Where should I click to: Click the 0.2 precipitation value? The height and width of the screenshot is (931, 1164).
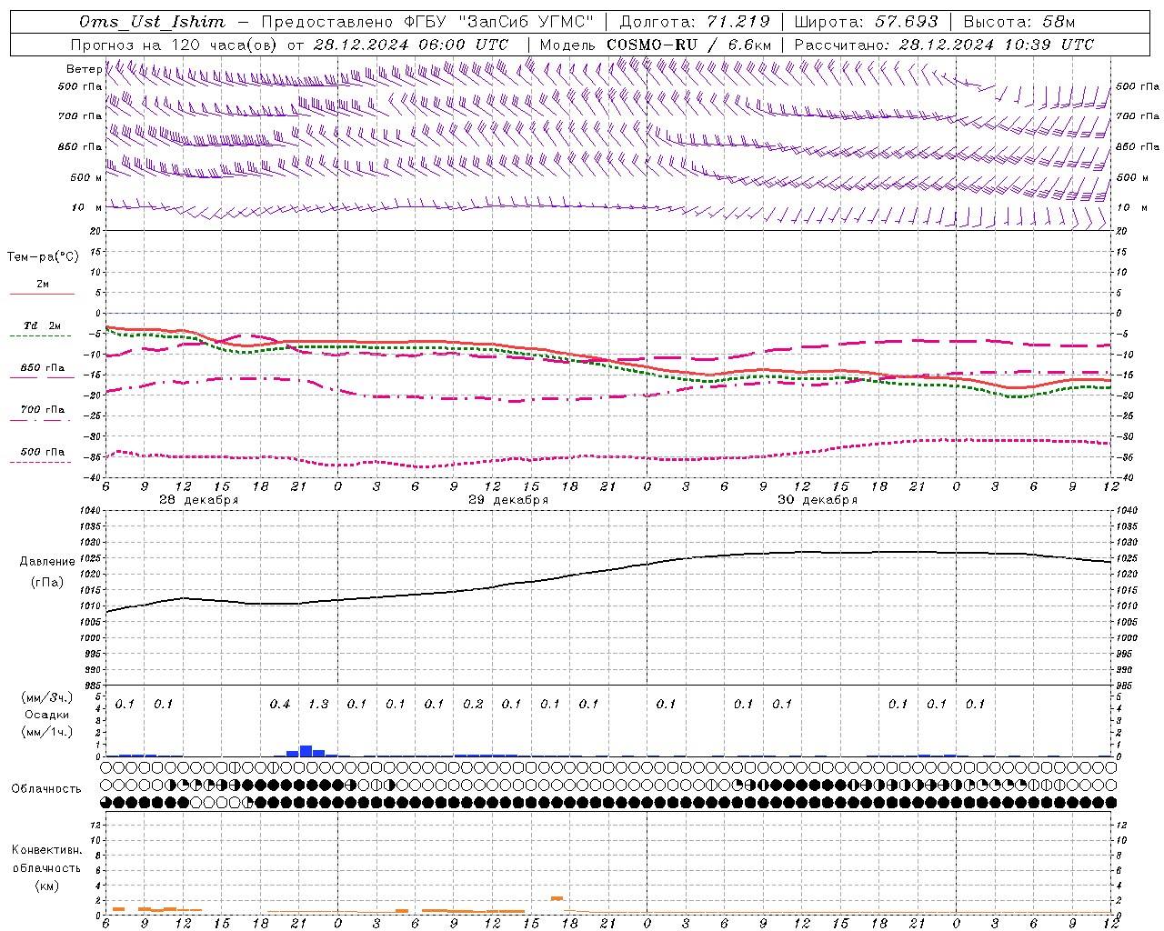(x=473, y=704)
